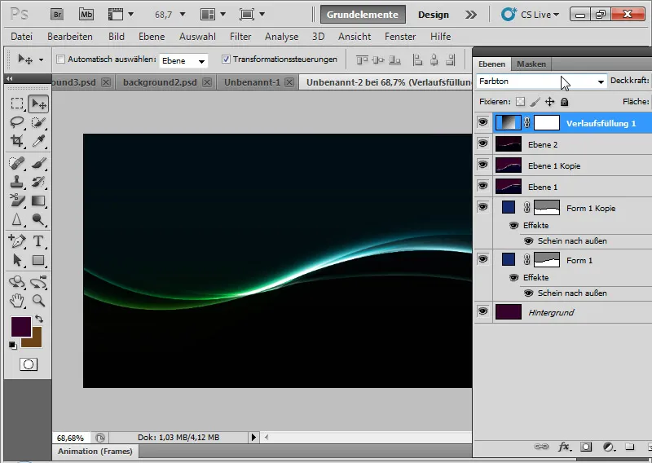Open the Datei menu

click(x=22, y=37)
